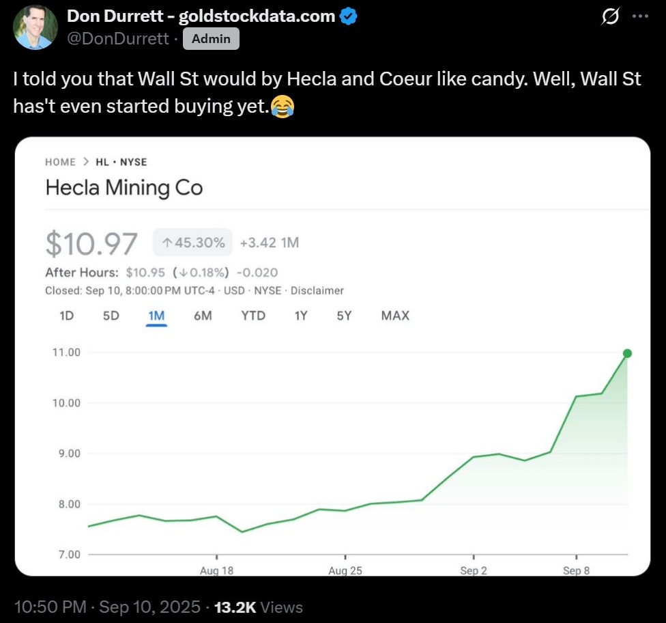Screen dimensions: 666x623
Task: Click the Admin badge label
Action: [211, 39]
